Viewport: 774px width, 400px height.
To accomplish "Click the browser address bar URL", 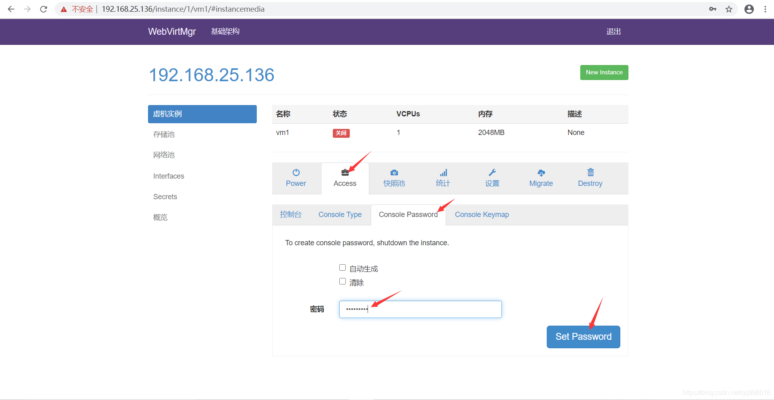I will (x=183, y=9).
